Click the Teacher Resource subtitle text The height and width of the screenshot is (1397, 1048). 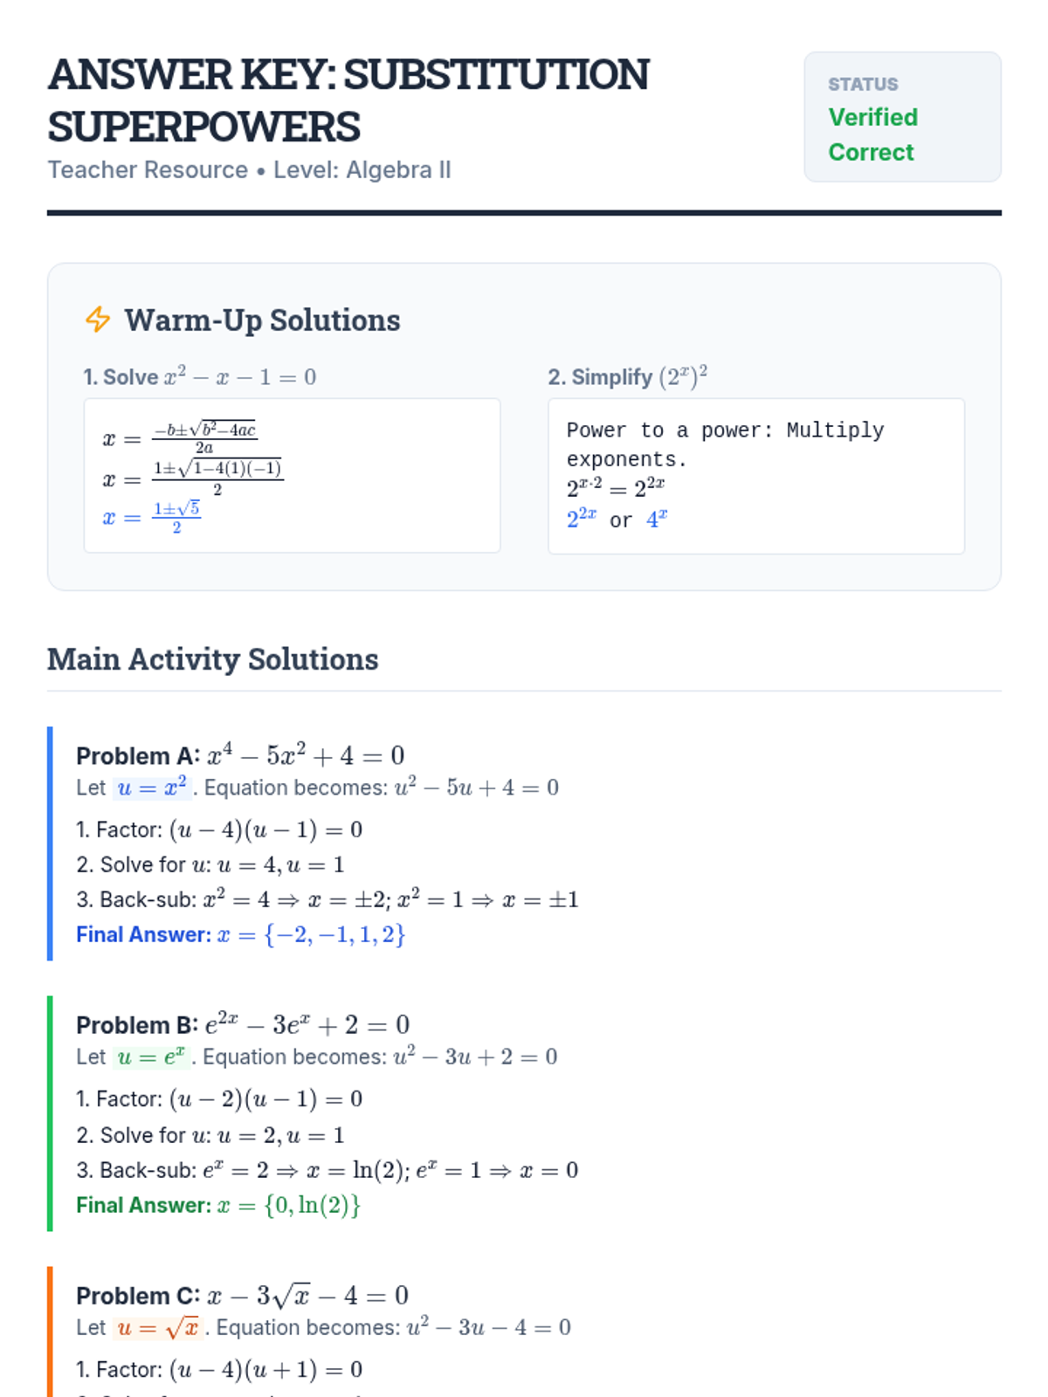click(249, 169)
